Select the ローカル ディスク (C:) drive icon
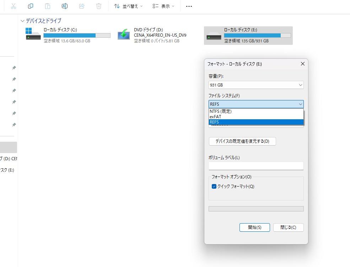 33,35
